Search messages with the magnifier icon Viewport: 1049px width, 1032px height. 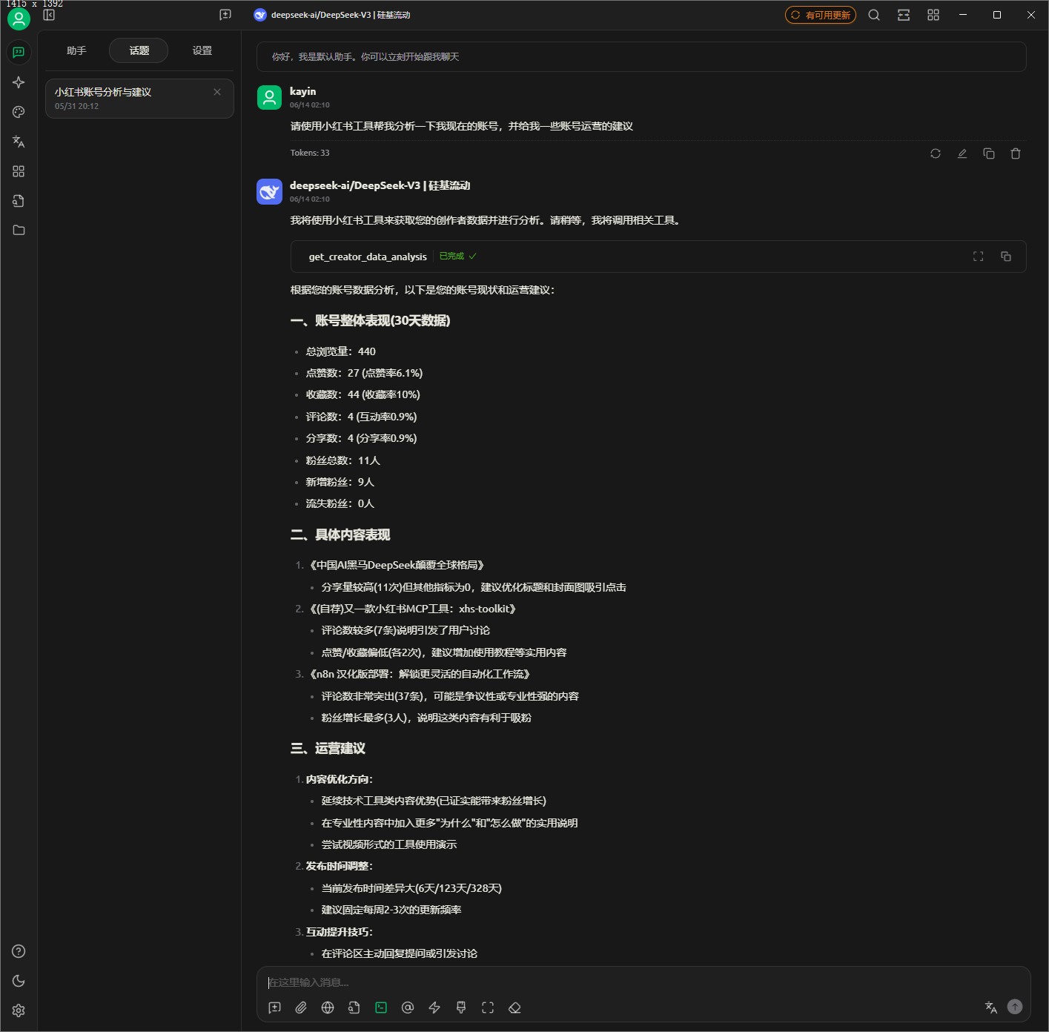874,15
